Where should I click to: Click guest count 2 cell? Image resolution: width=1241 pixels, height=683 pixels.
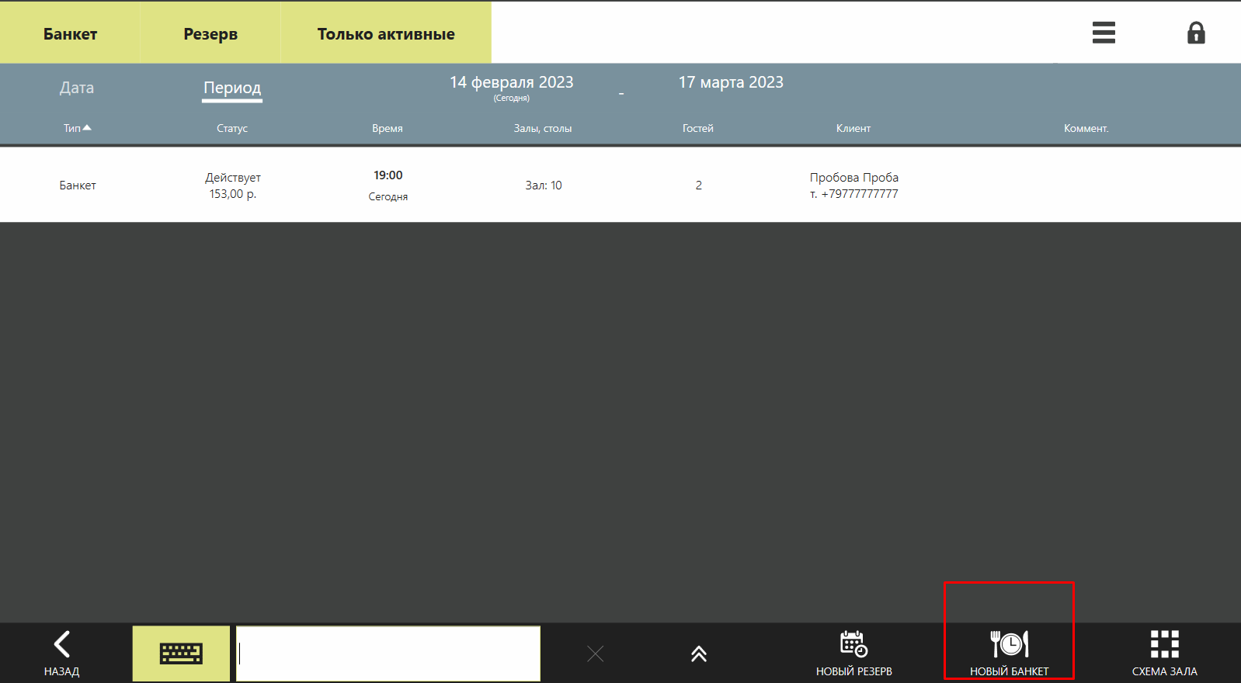(699, 185)
